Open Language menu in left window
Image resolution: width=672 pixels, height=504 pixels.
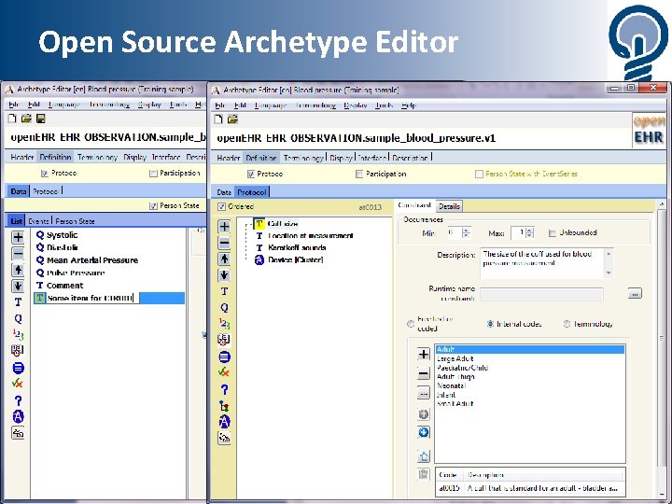click(64, 105)
